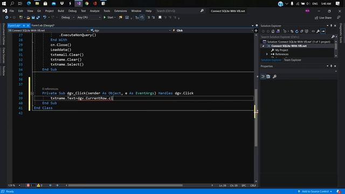Pin the Solution Explorer panel
Image resolution: width=345 pixels, height=194 pixels.
point(331,26)
